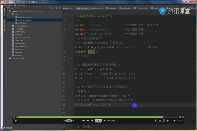Click the 字幕 subtitle button

click(x=69, y=121)
